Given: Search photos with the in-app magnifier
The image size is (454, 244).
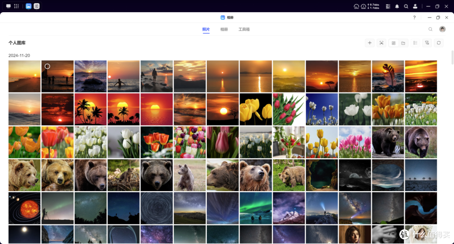Looking at the screenshot, I should (x=430, y=29).
